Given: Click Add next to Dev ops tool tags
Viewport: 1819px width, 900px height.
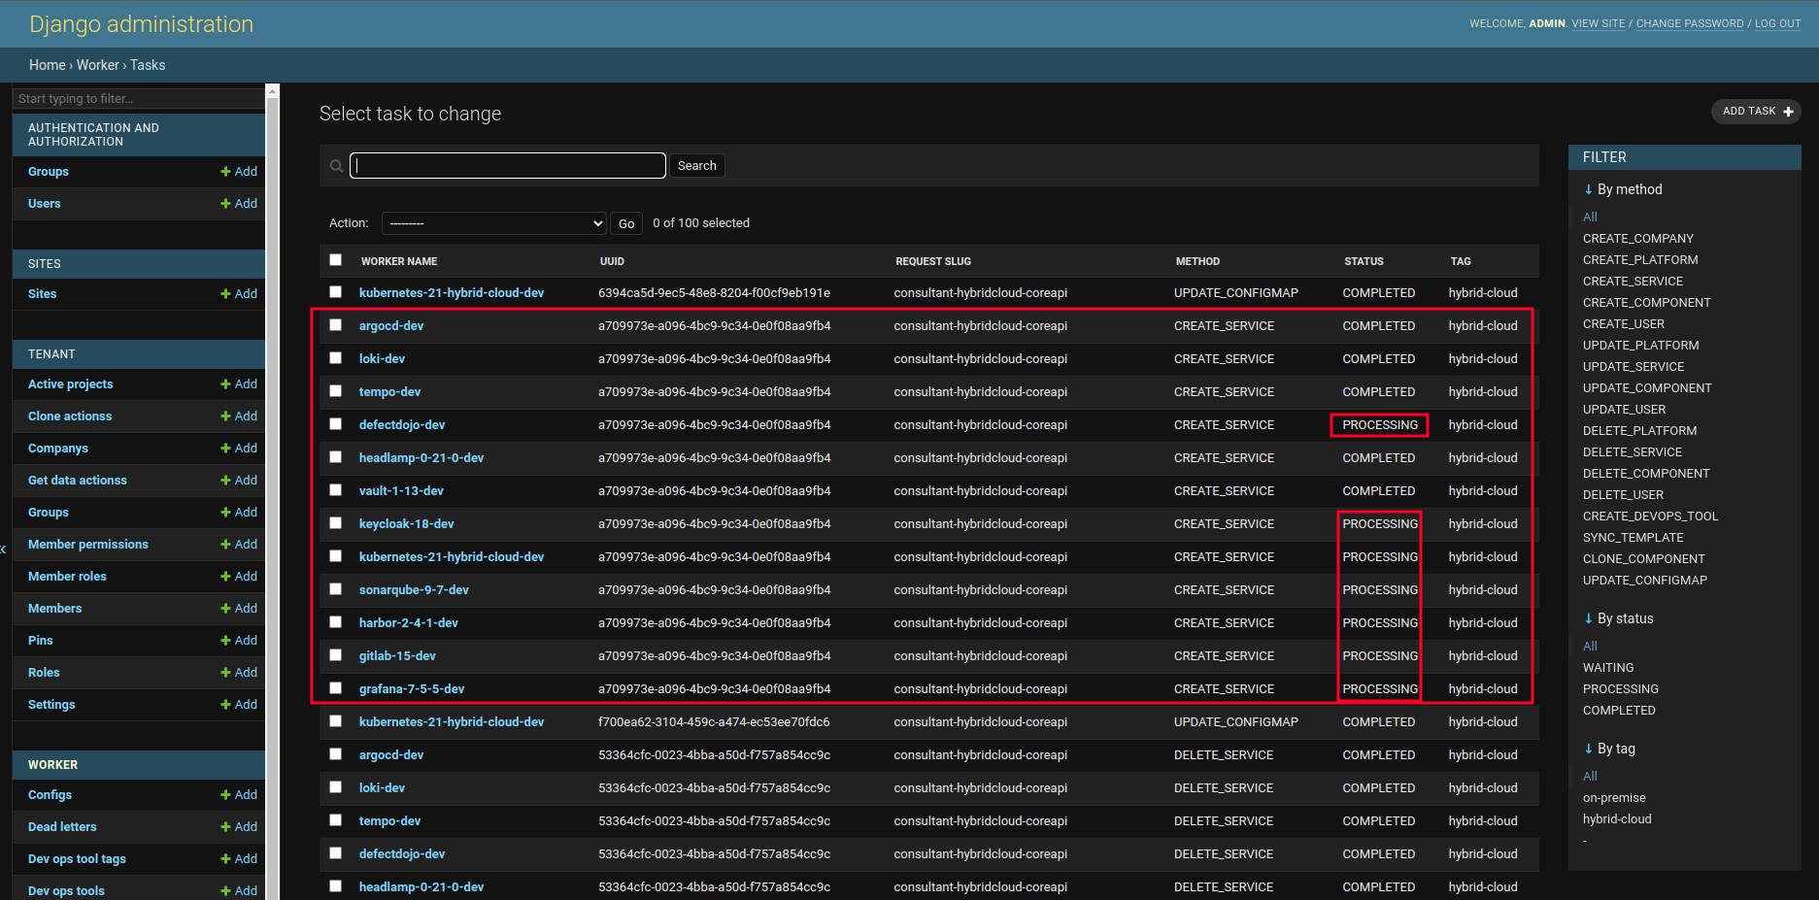Looking at the screenshot, I should click(x=239, y=859).
